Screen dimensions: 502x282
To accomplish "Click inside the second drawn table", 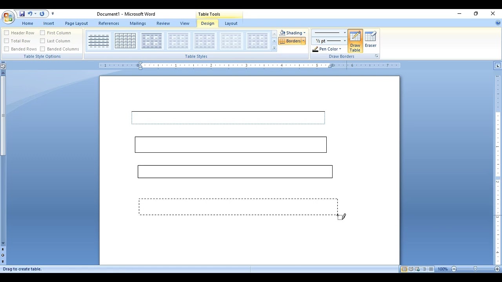I will coord(231,145).
